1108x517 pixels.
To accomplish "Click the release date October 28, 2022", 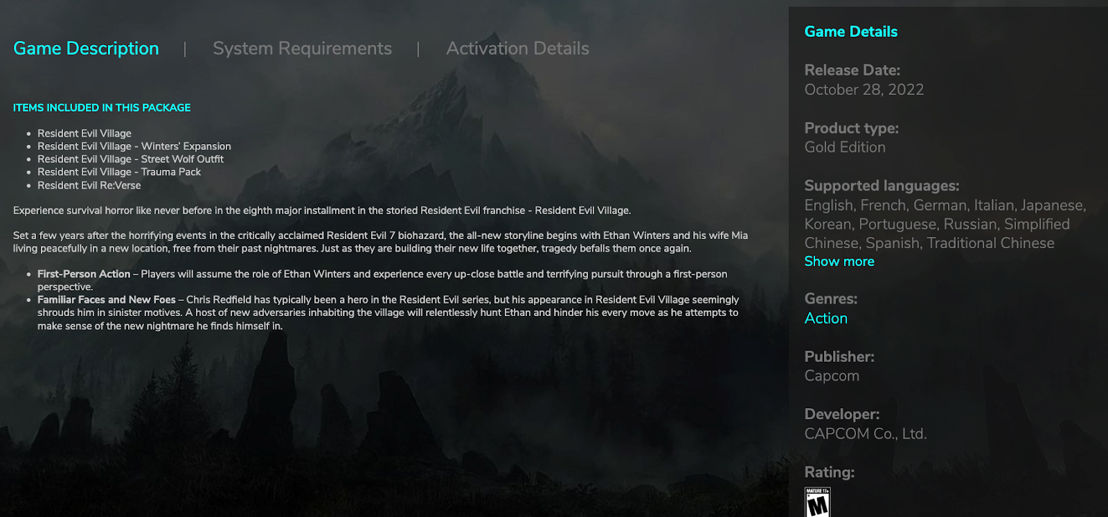I will (x=864, y=89).
